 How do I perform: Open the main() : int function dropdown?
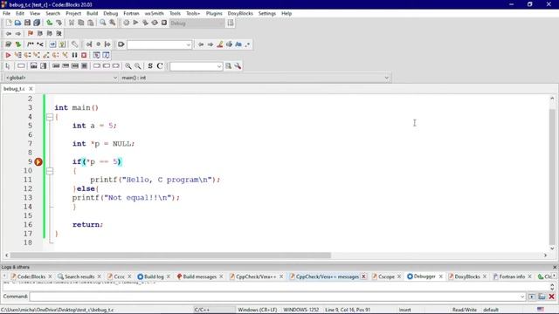(255, 78)
